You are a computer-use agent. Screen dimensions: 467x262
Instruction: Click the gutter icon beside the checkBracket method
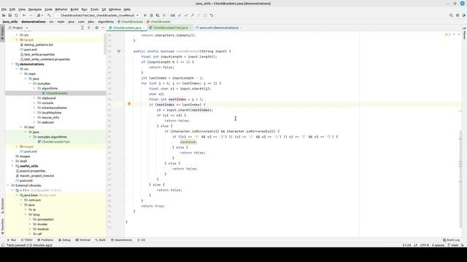[118, 51]
